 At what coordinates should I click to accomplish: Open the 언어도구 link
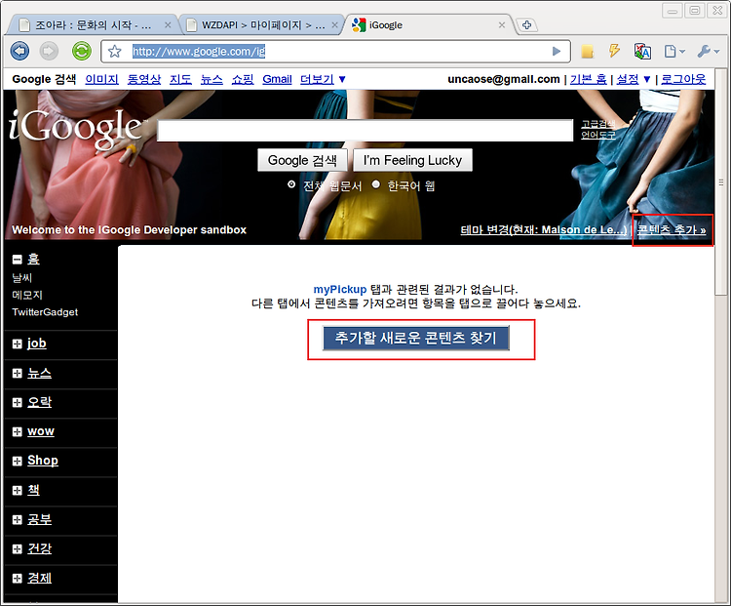coord(598,135)
